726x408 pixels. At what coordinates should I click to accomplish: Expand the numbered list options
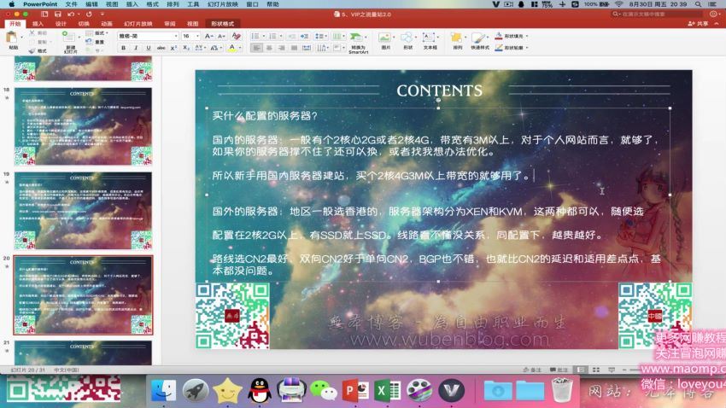point(281,36)
